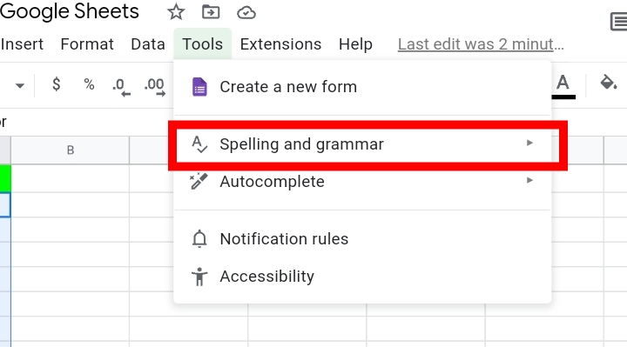Click the move to folder icon
Viewport: 627px width, 347px height.
(x=211, y=12)
